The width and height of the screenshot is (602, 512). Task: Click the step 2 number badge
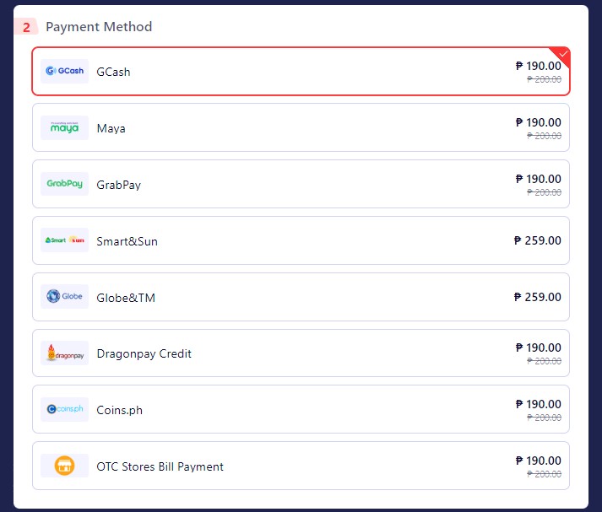(26, 27)
